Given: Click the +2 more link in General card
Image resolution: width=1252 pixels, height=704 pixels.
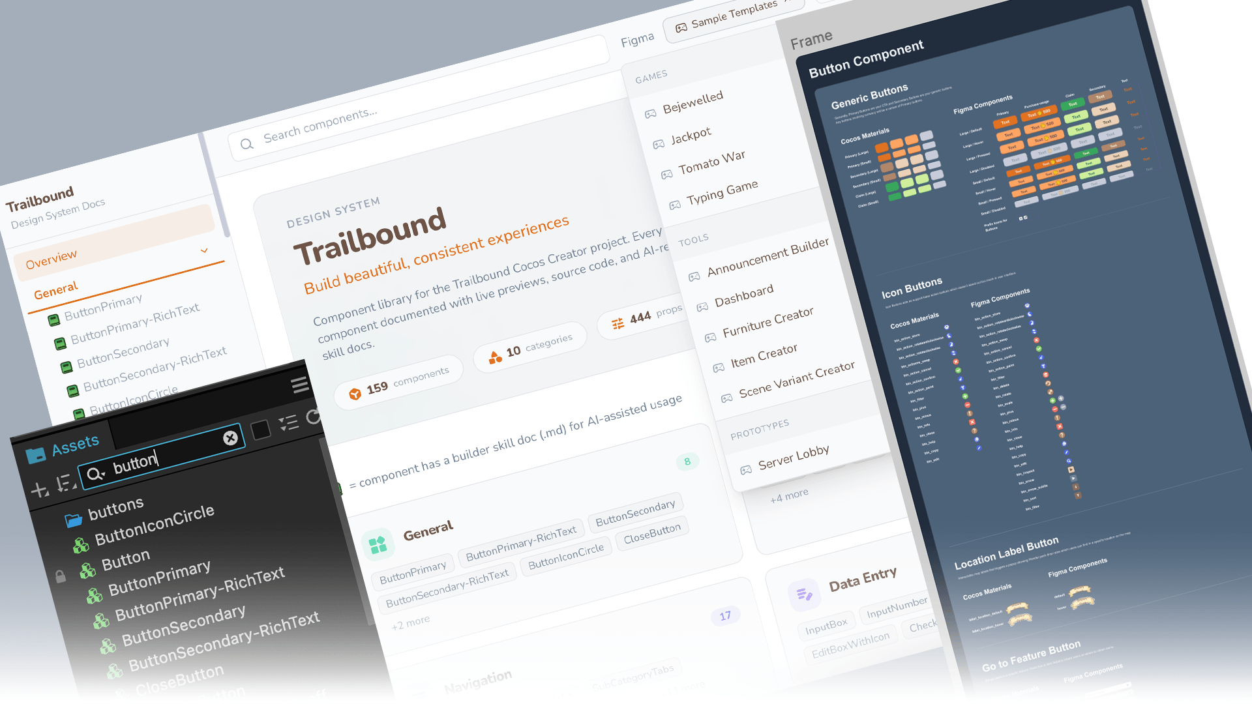Looking at the screenshot, I should [x=411, y=623].
